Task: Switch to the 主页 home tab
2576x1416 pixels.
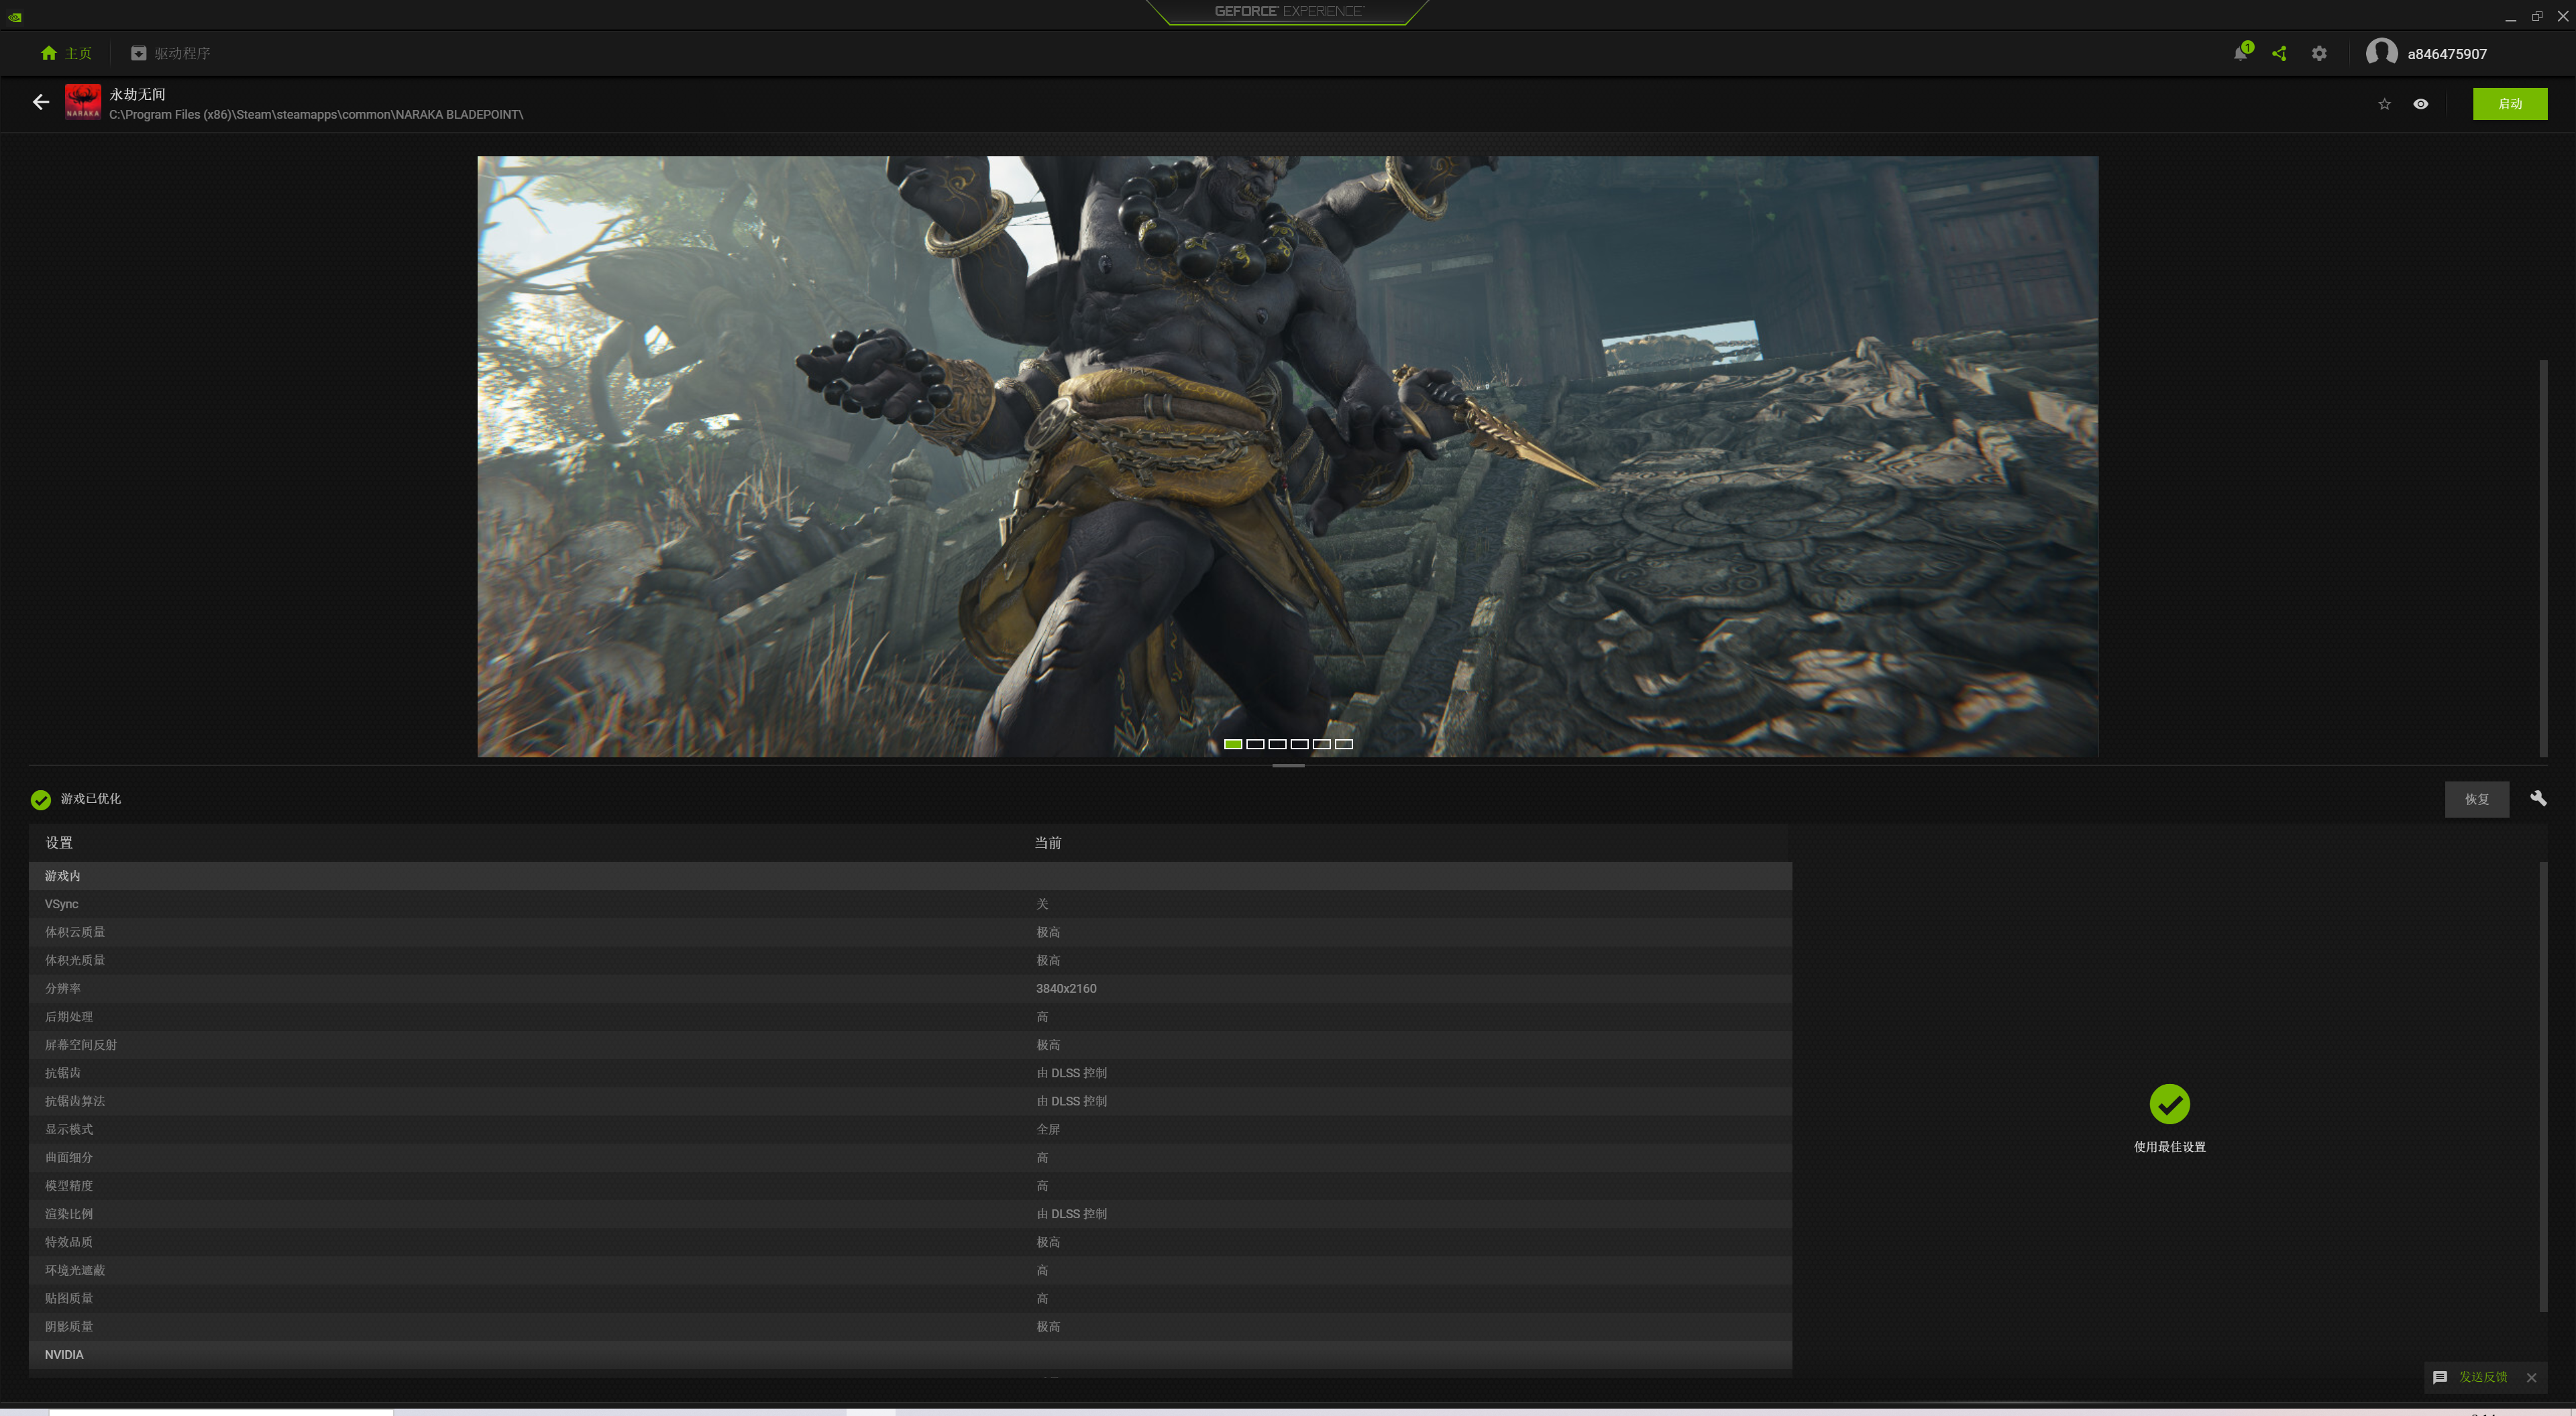Action: click(x=66, y=53)
